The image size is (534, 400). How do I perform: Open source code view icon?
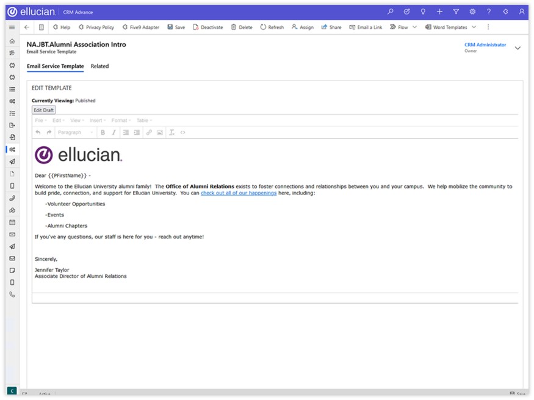(x=183, y=132)
